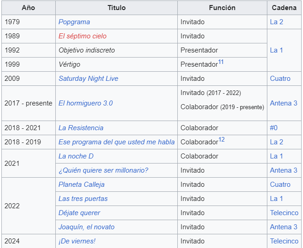Open reference 11 next to Presentador

221,62
